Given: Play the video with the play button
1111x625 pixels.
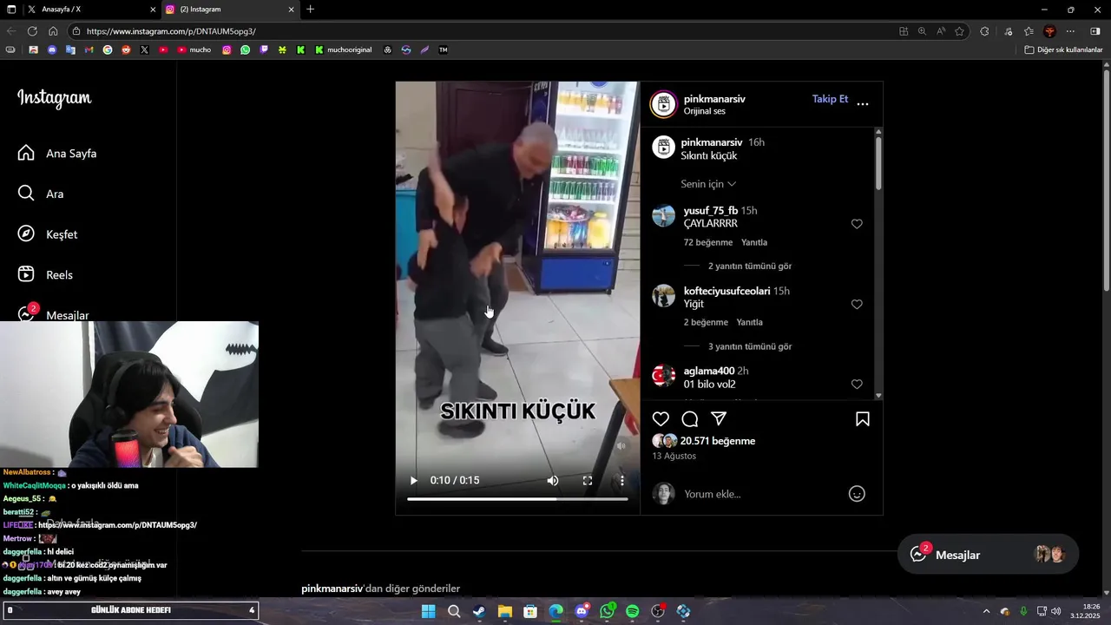Looking at the screenshot, I should click(x=413, y=480).
